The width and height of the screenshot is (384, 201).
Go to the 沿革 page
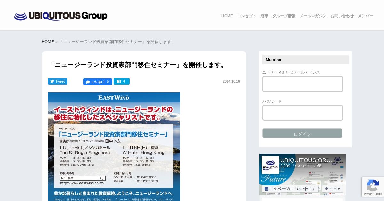click(264, 16)
